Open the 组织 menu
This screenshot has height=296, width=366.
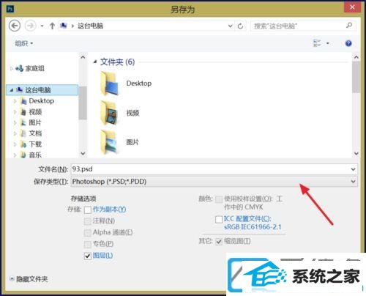tap(23, 43)
